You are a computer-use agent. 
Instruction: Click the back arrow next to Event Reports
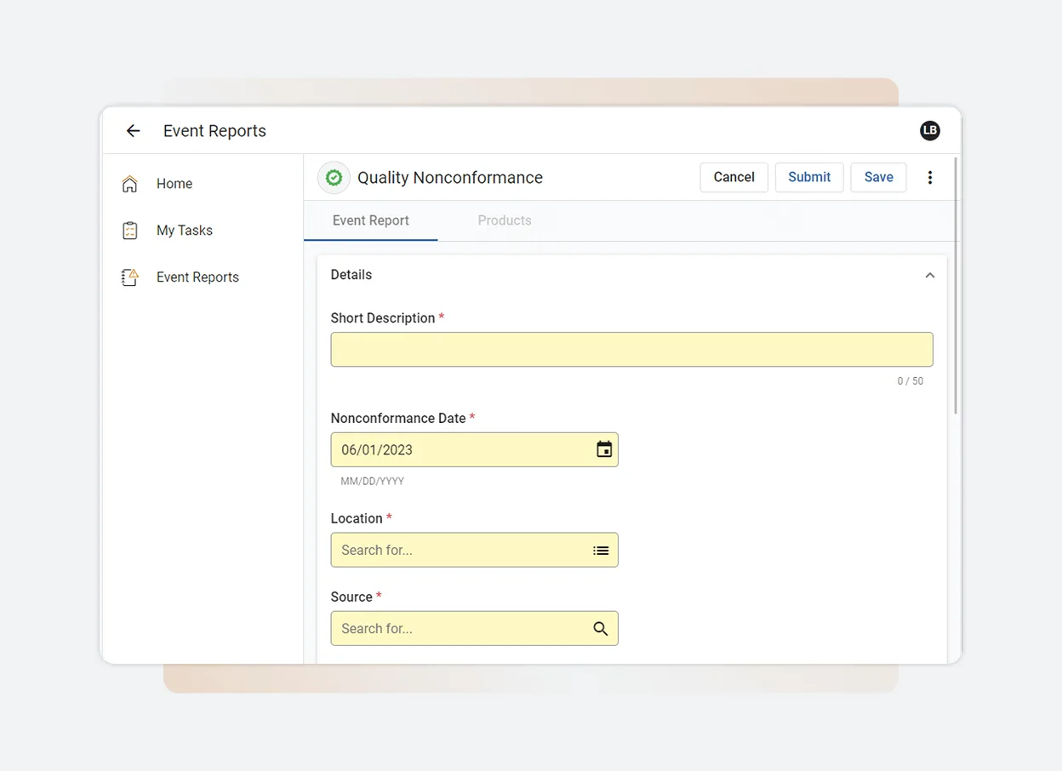pyautogui.click(x=133, y=130)
